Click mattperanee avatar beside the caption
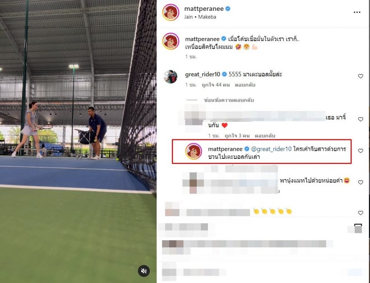 [171, 42]
